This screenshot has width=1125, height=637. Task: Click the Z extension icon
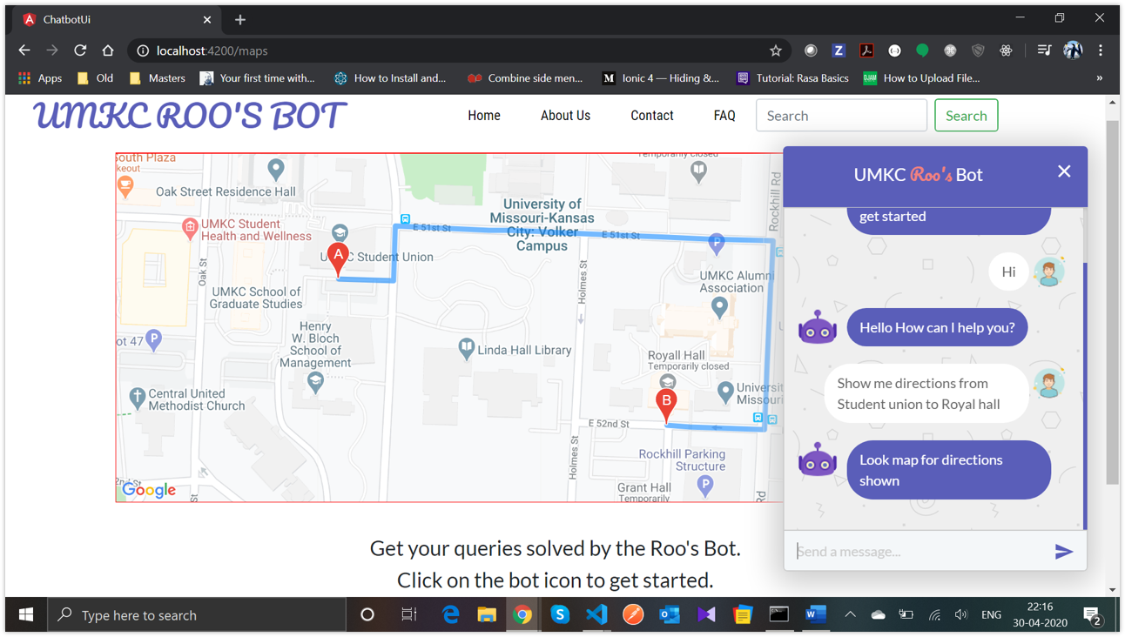pyautogui.click(x=839, y=50)
